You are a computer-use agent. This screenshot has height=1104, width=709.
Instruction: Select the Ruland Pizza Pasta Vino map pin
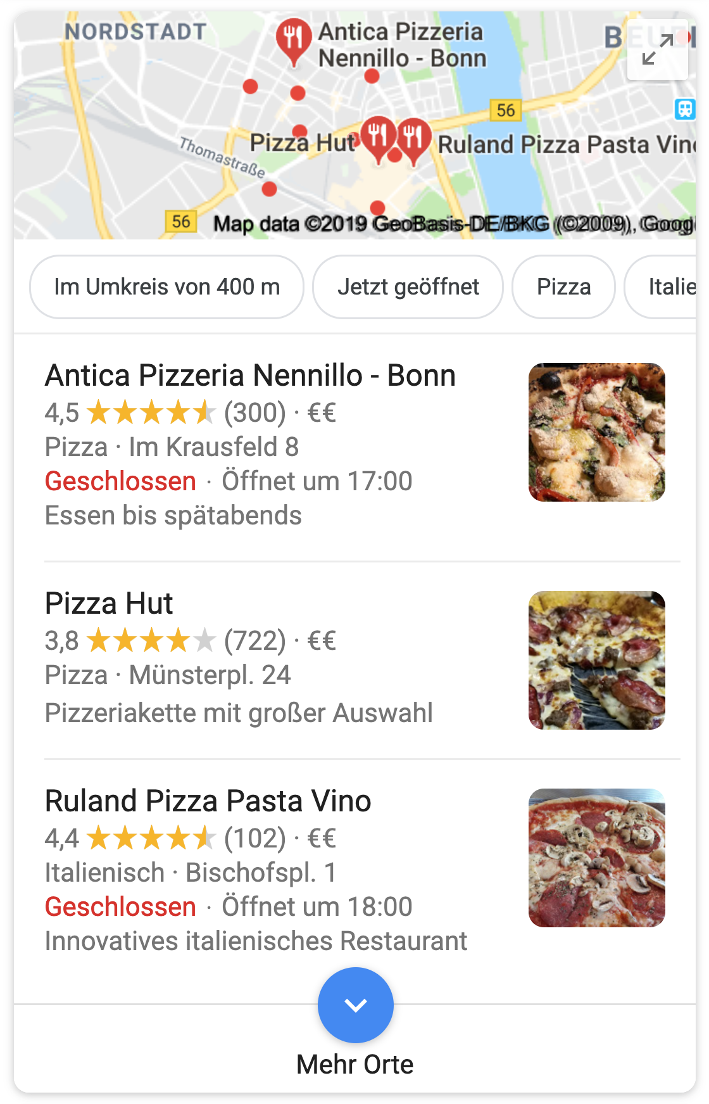click(414, 138)
